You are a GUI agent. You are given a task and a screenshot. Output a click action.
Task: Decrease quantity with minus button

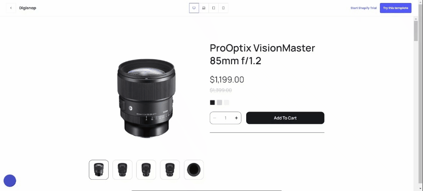pyautogui.click(x=215, y=118)
